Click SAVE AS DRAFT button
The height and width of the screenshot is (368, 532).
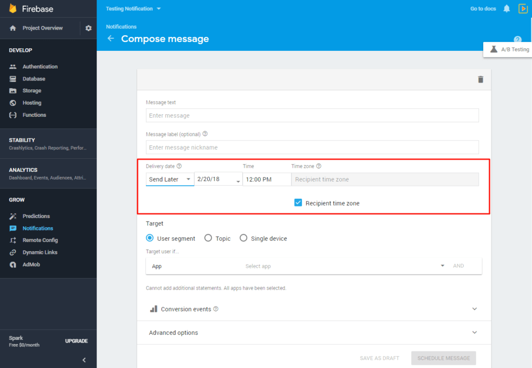pyautogui.click(x=379, y=358)
